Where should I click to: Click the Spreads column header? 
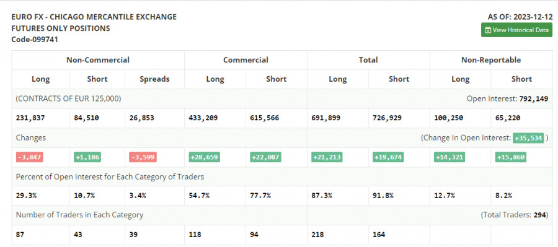(x=154, y=79)
